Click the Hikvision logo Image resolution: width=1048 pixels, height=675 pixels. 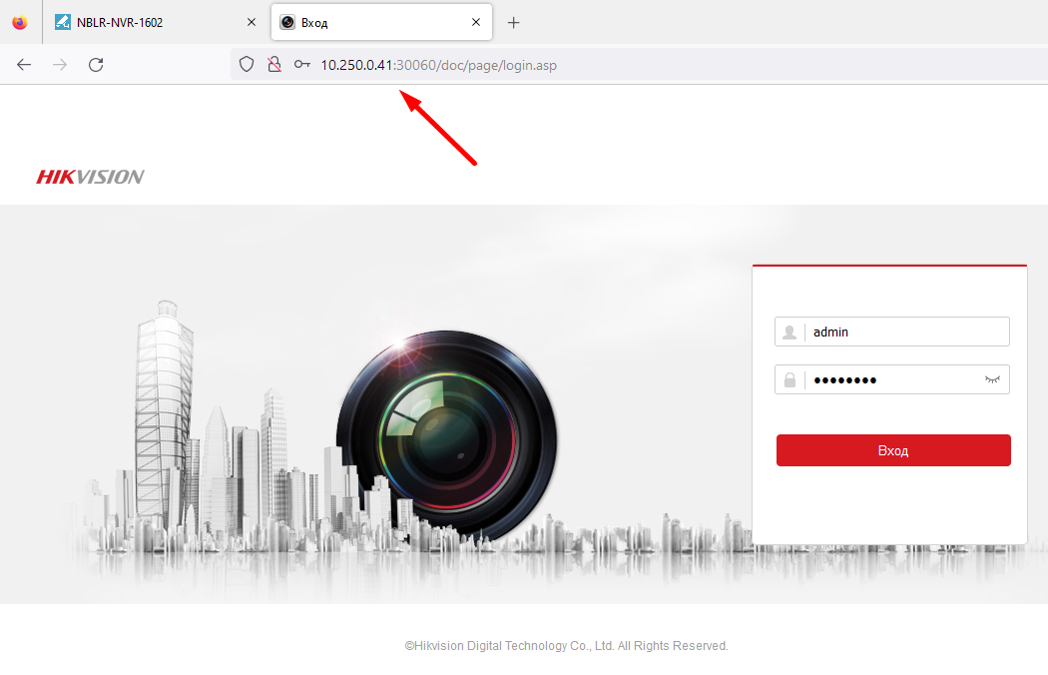pyautogui.click(x=90, y=177)
